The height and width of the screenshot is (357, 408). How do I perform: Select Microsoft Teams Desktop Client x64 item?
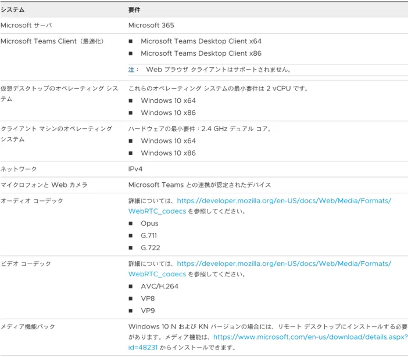(201, 41)
